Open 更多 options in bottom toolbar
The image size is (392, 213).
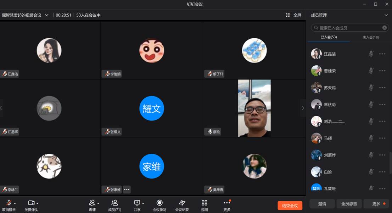227,203
